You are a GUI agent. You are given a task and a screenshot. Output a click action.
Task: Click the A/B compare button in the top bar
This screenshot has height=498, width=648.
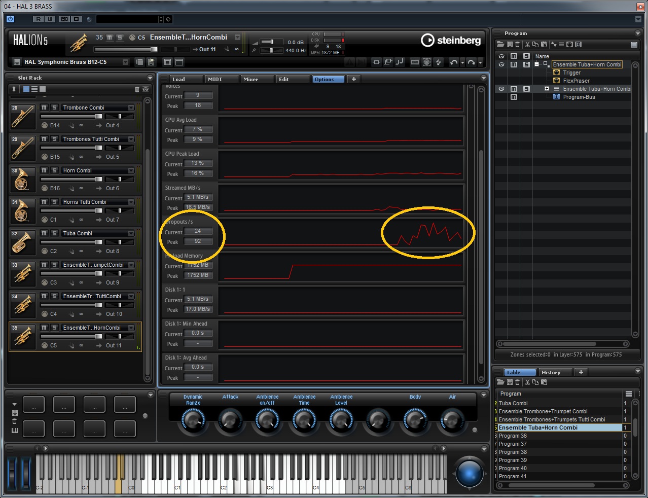[x=64, y=19]
